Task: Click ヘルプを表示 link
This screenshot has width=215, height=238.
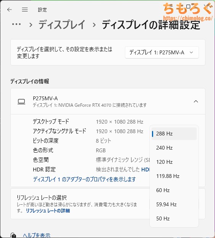Action: click(x=37, y=235)
